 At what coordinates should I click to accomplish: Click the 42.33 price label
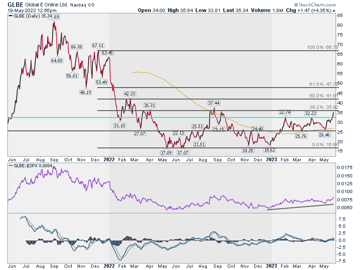point(130,94)
